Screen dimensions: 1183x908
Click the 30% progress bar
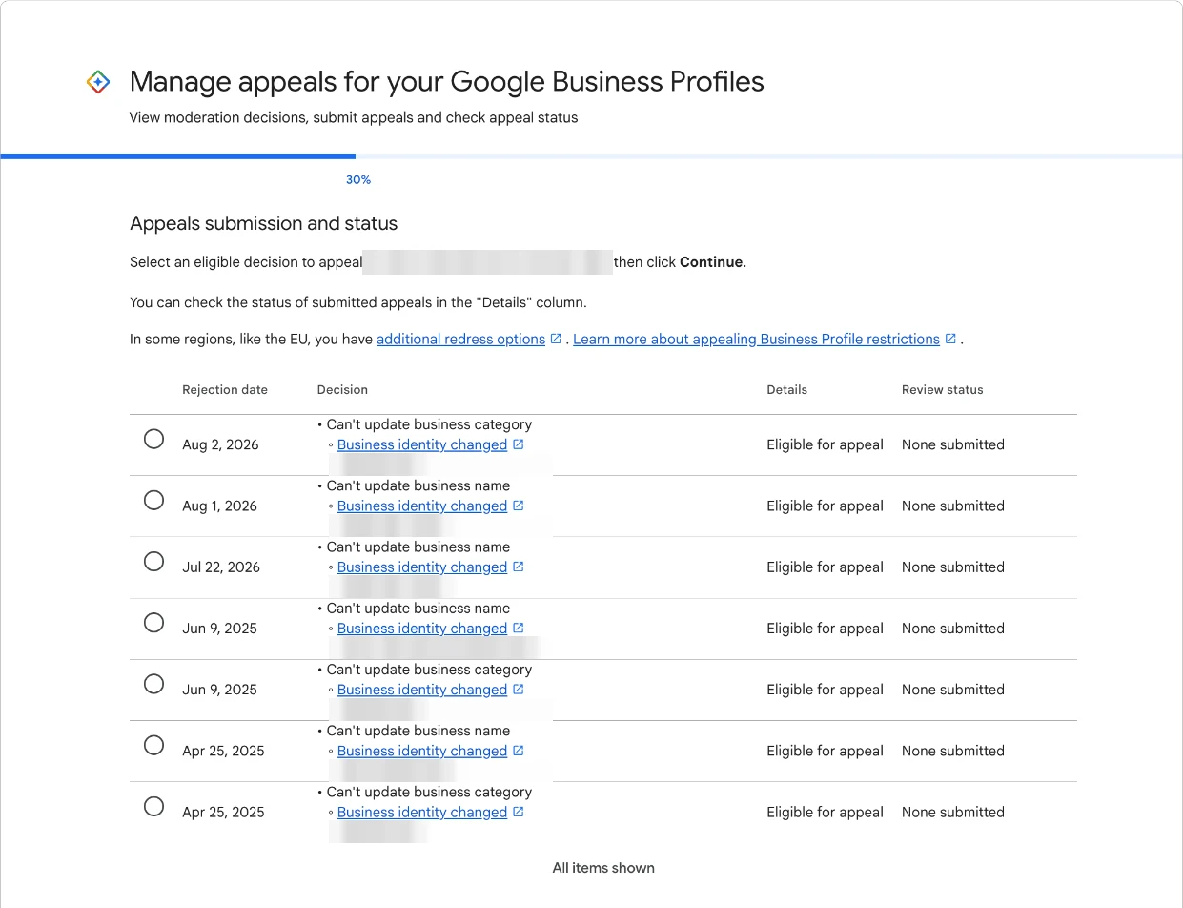point(591,155)
